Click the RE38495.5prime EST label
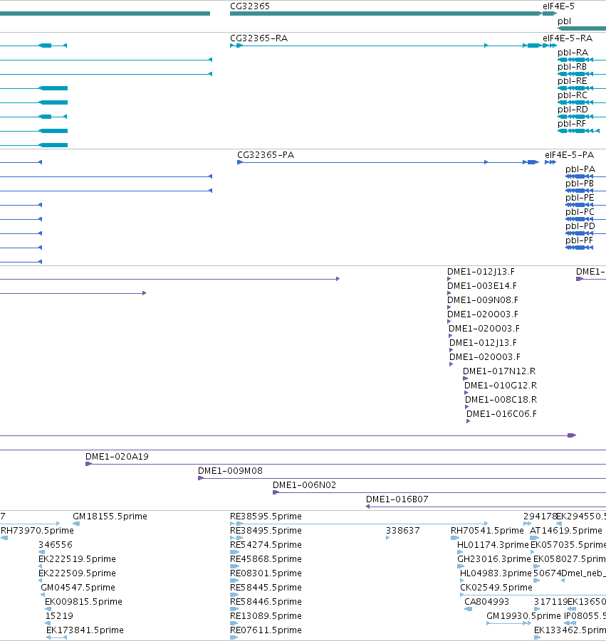The width and height of the screenshot is (606, 641). click(266, 531)
